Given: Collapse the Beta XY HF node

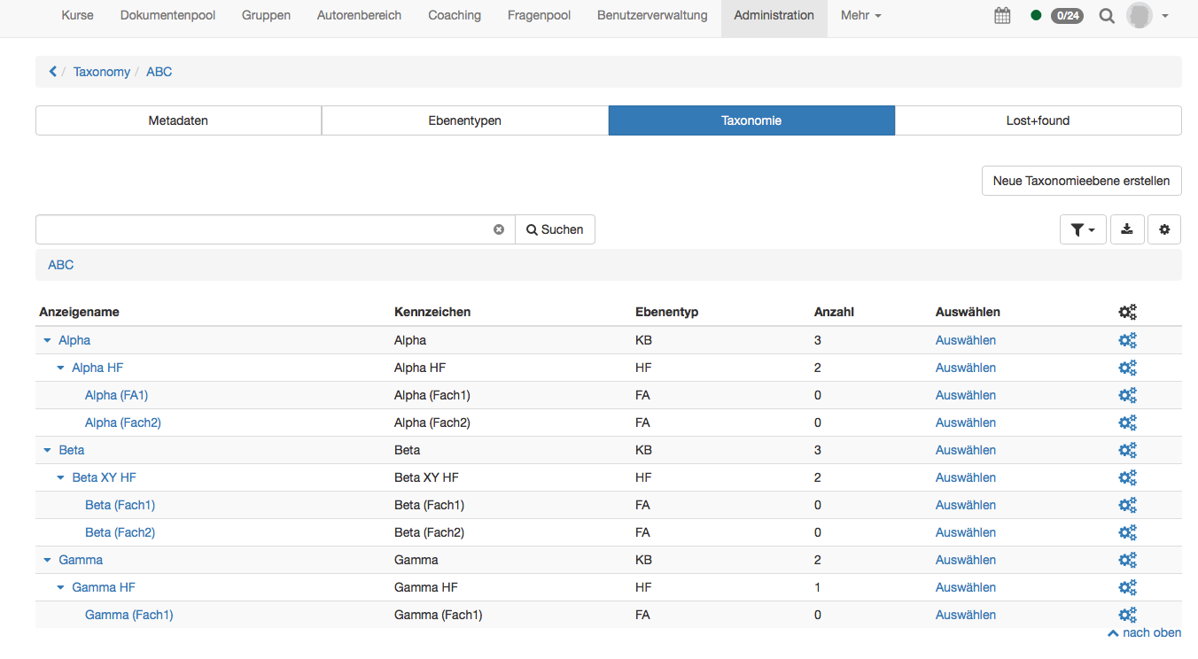Looking at the screenshot, I should coord(60,477).
